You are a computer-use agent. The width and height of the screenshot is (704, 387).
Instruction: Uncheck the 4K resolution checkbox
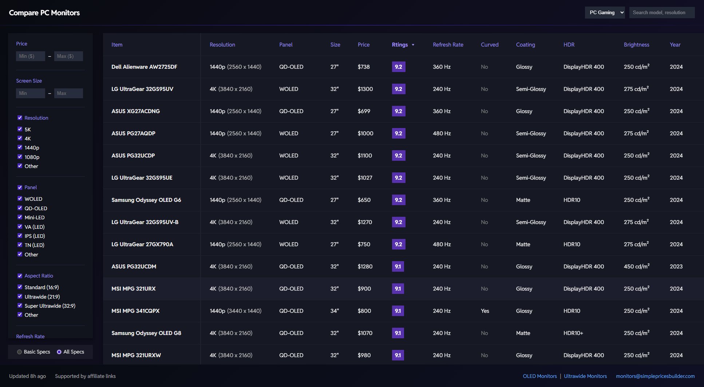(x=20, y=139)
